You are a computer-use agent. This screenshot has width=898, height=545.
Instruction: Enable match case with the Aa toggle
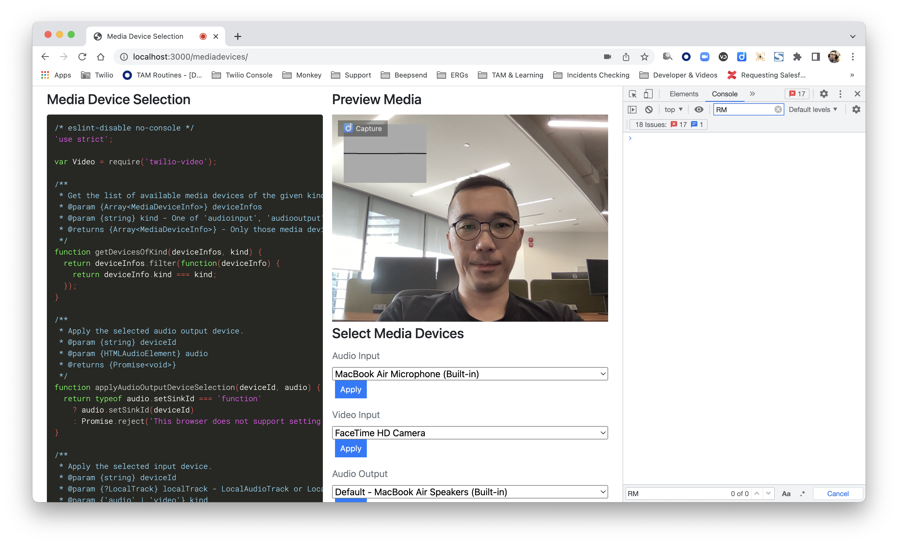786,494
